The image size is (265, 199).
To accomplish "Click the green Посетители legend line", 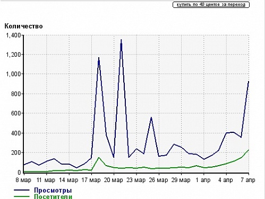I will pos(22,196).
